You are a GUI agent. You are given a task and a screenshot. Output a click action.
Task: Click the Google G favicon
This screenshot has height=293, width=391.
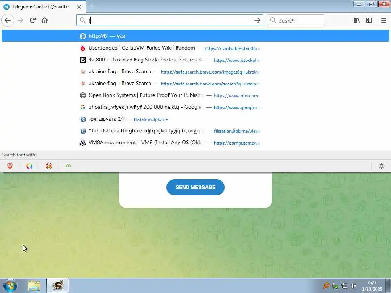[x=82, y=107]
